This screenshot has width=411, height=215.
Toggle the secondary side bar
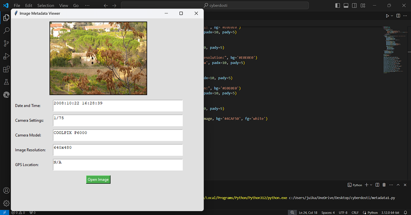coord(354,5)
